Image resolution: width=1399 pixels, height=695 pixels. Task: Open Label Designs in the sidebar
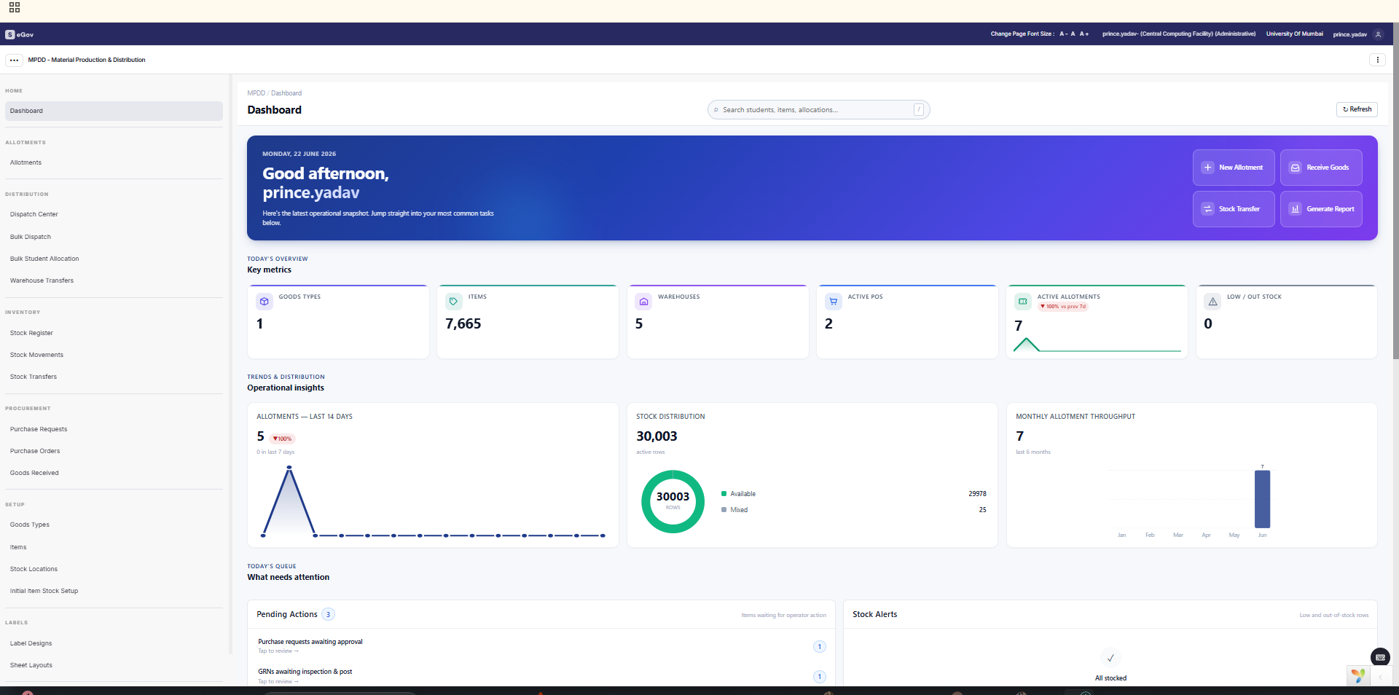click(114, 643)
